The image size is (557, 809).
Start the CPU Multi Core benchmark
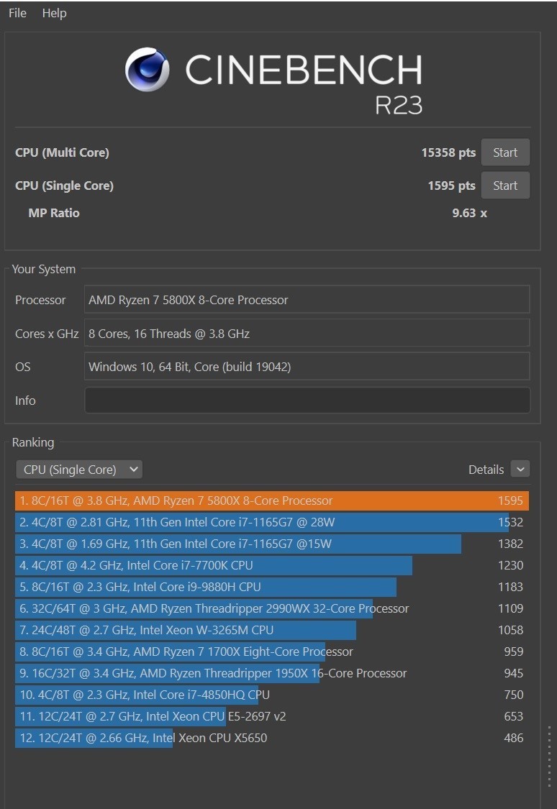pyautogui.click(x=505, y=152)
